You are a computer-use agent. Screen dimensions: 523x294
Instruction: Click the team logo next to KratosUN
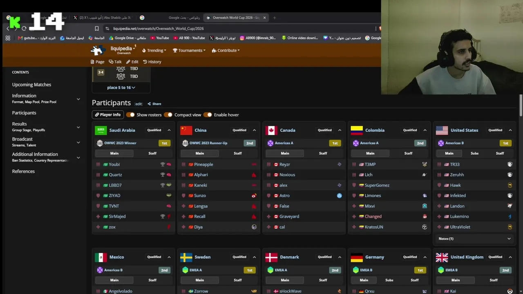coord(425,227)
